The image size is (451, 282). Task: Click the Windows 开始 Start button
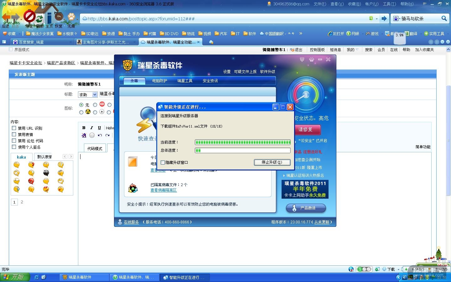pos(15,277)
